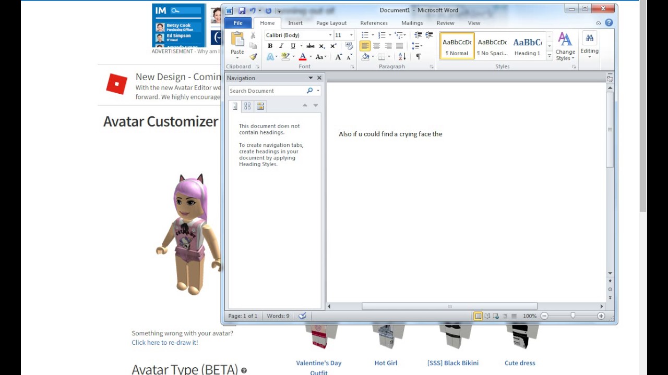Open the Change Styles menu

(x=565, y=46)
